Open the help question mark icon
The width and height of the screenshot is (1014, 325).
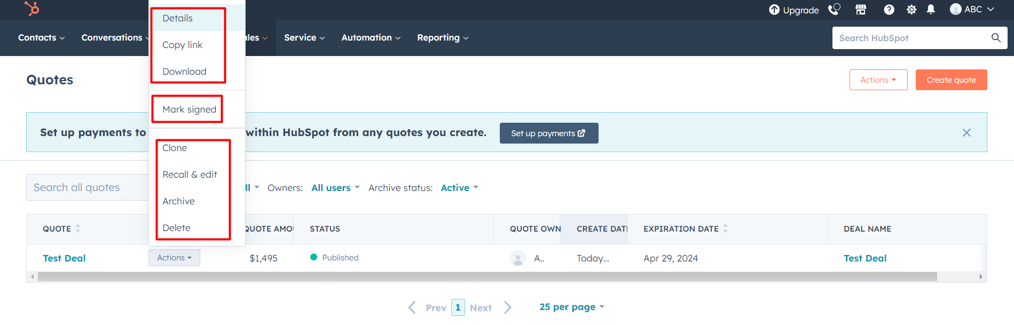(889, 10)
